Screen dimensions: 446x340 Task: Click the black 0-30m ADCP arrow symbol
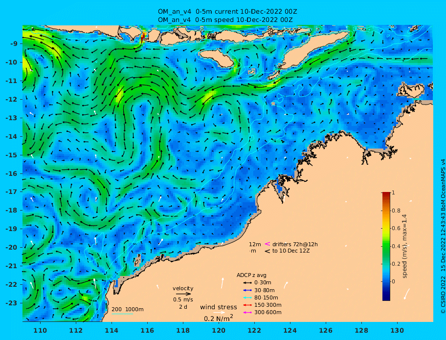(247, 283)
